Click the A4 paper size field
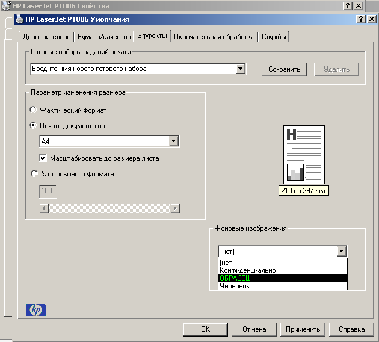Screen dimensions: 379x342 (x=105, y=141)
